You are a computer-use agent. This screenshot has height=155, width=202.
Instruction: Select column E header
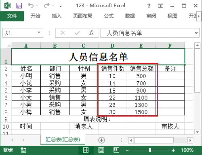pos(141,46)
